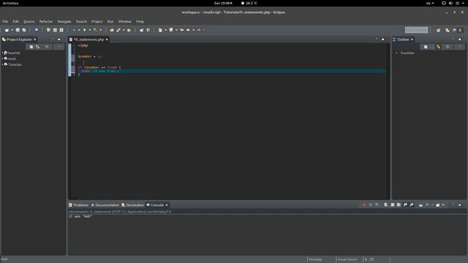Click the External Tools run icon

pos(96,30)
